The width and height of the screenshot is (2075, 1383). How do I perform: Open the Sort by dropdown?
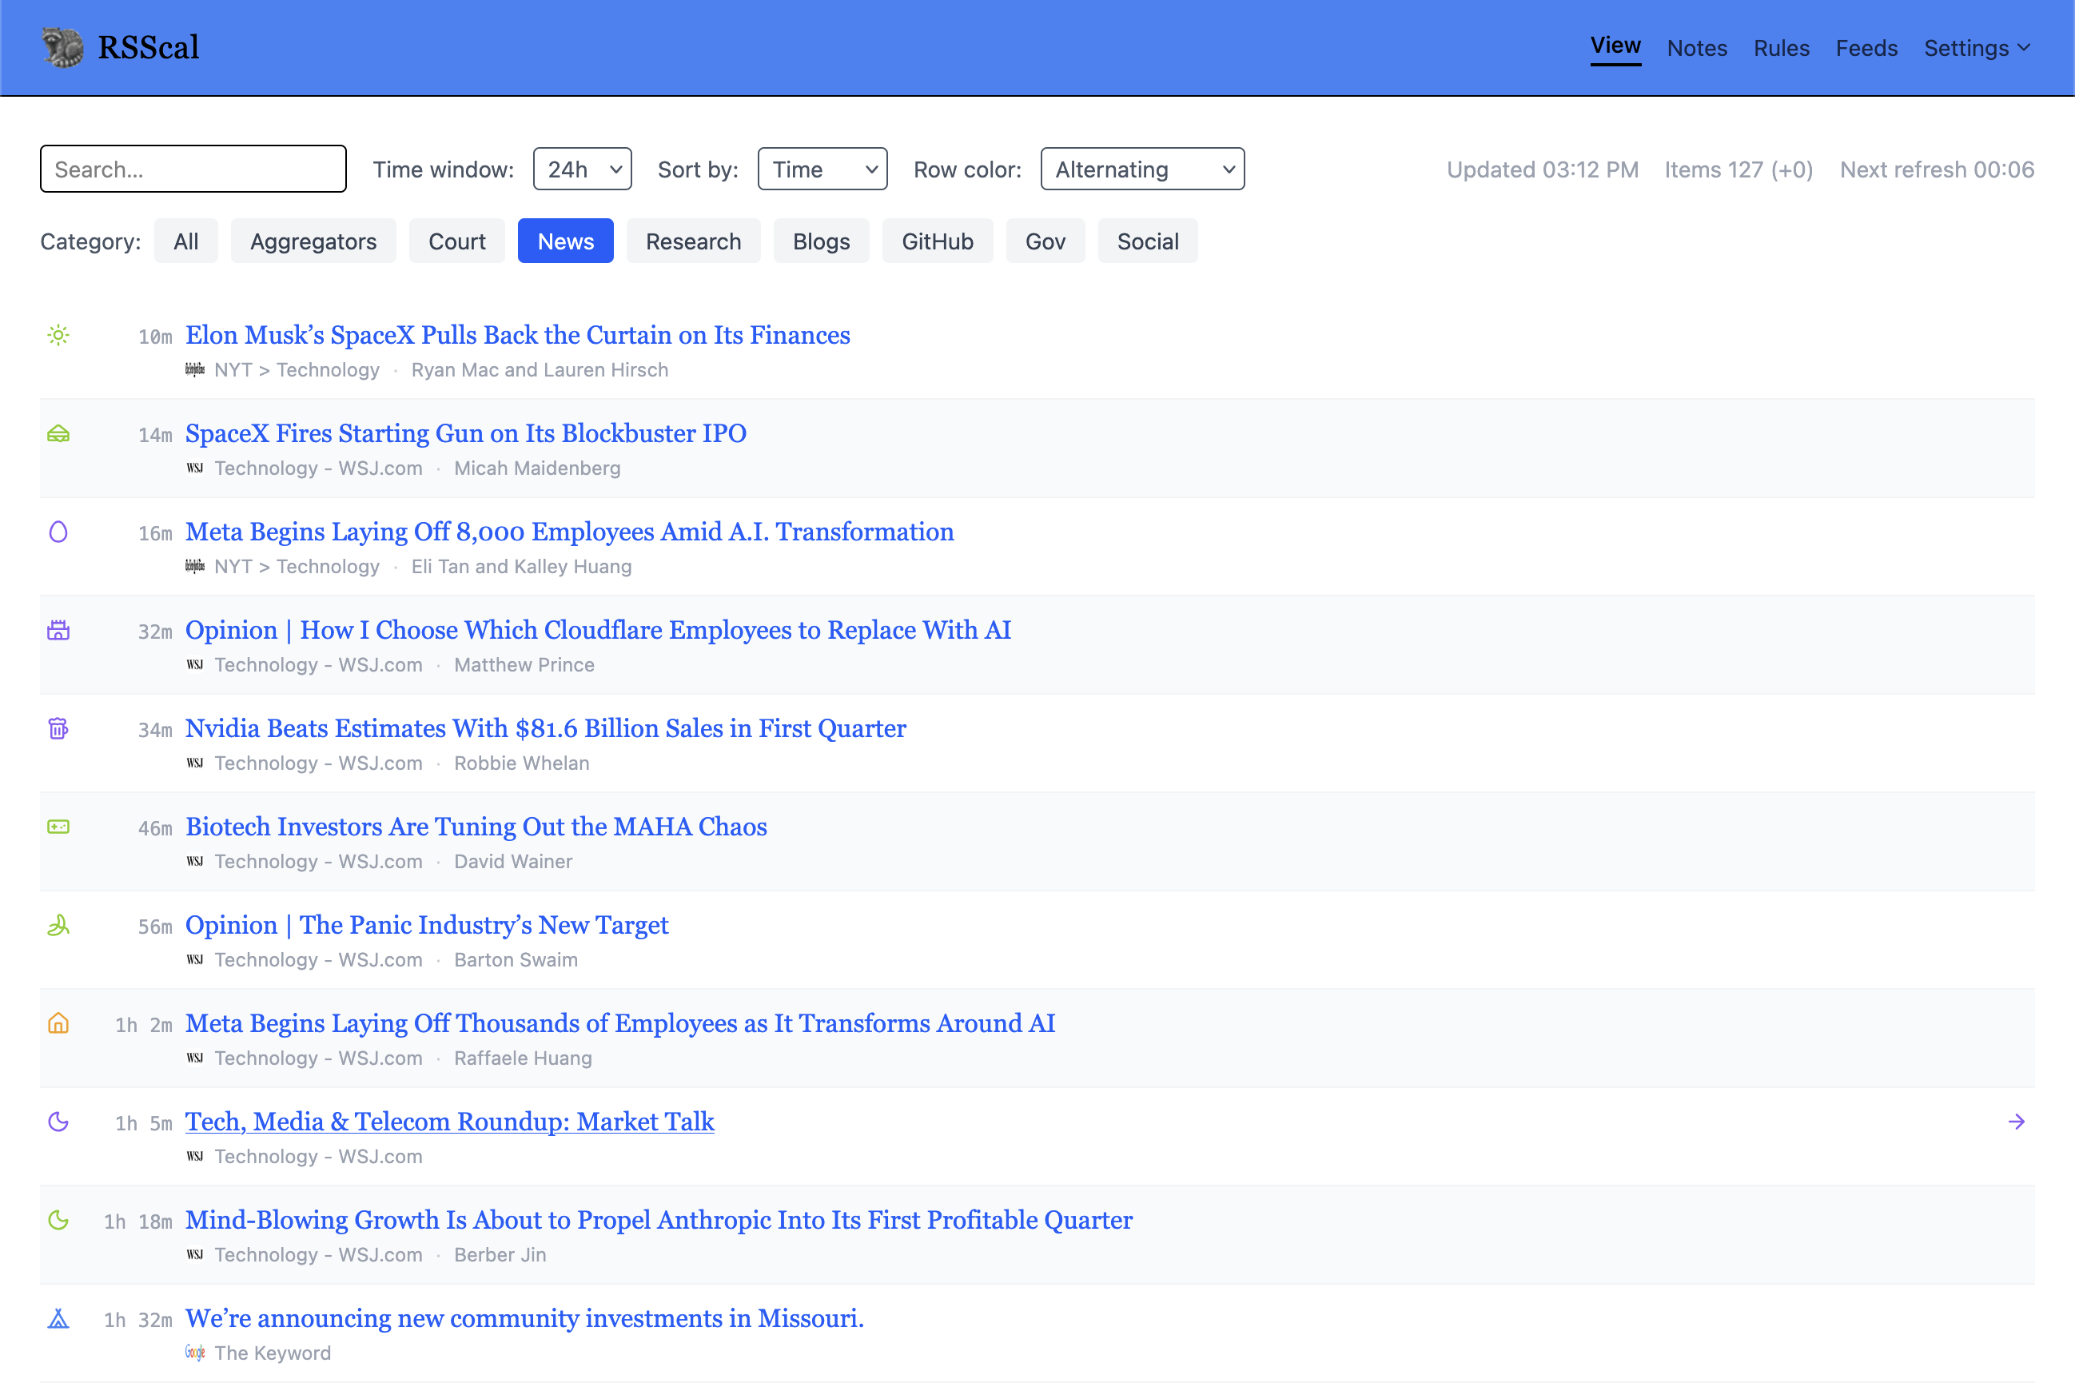point(822,169)
